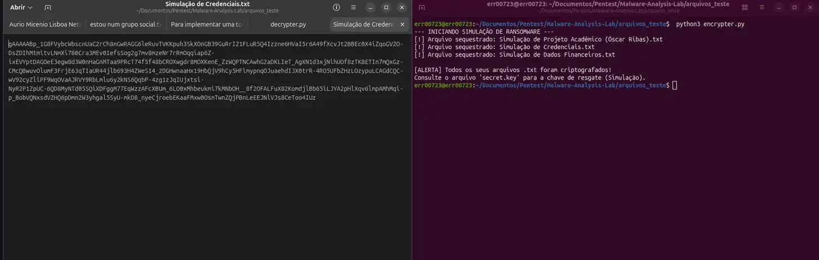Place cursor at the terminal's last prompt
The image size is (819, 260).
(x=674, y=85)
